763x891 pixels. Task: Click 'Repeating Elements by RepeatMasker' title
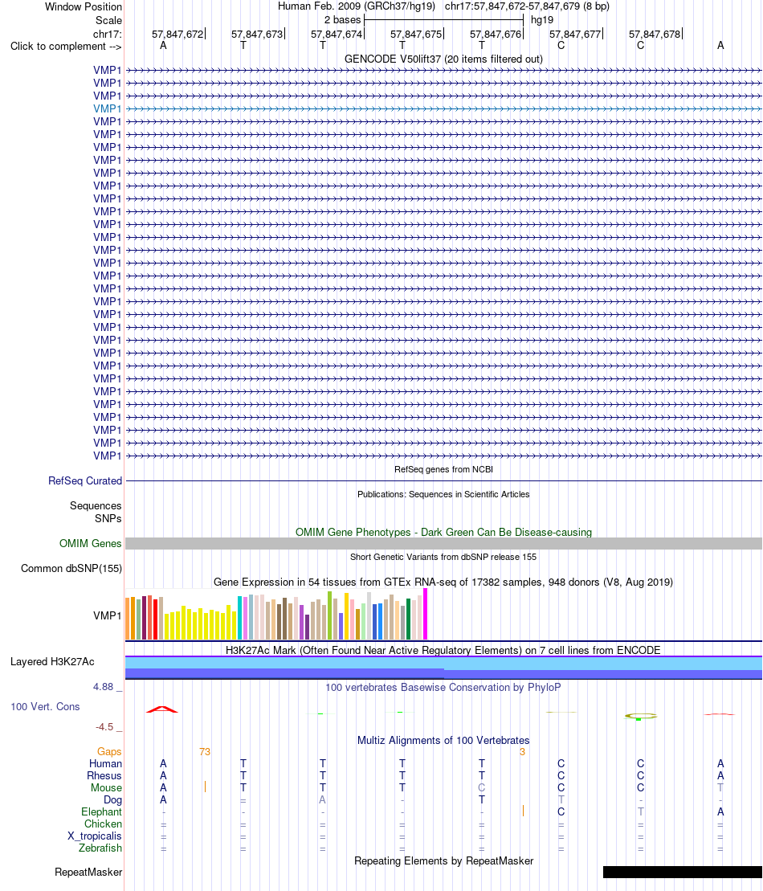click(x=443, y=861)
